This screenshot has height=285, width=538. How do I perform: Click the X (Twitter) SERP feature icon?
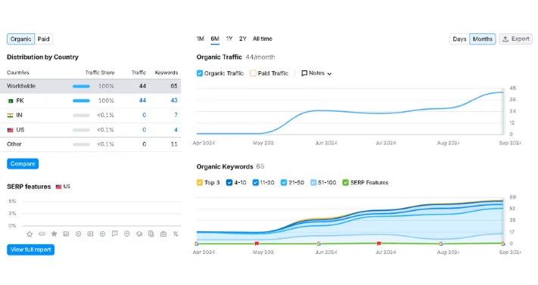[x=176, y=234]
